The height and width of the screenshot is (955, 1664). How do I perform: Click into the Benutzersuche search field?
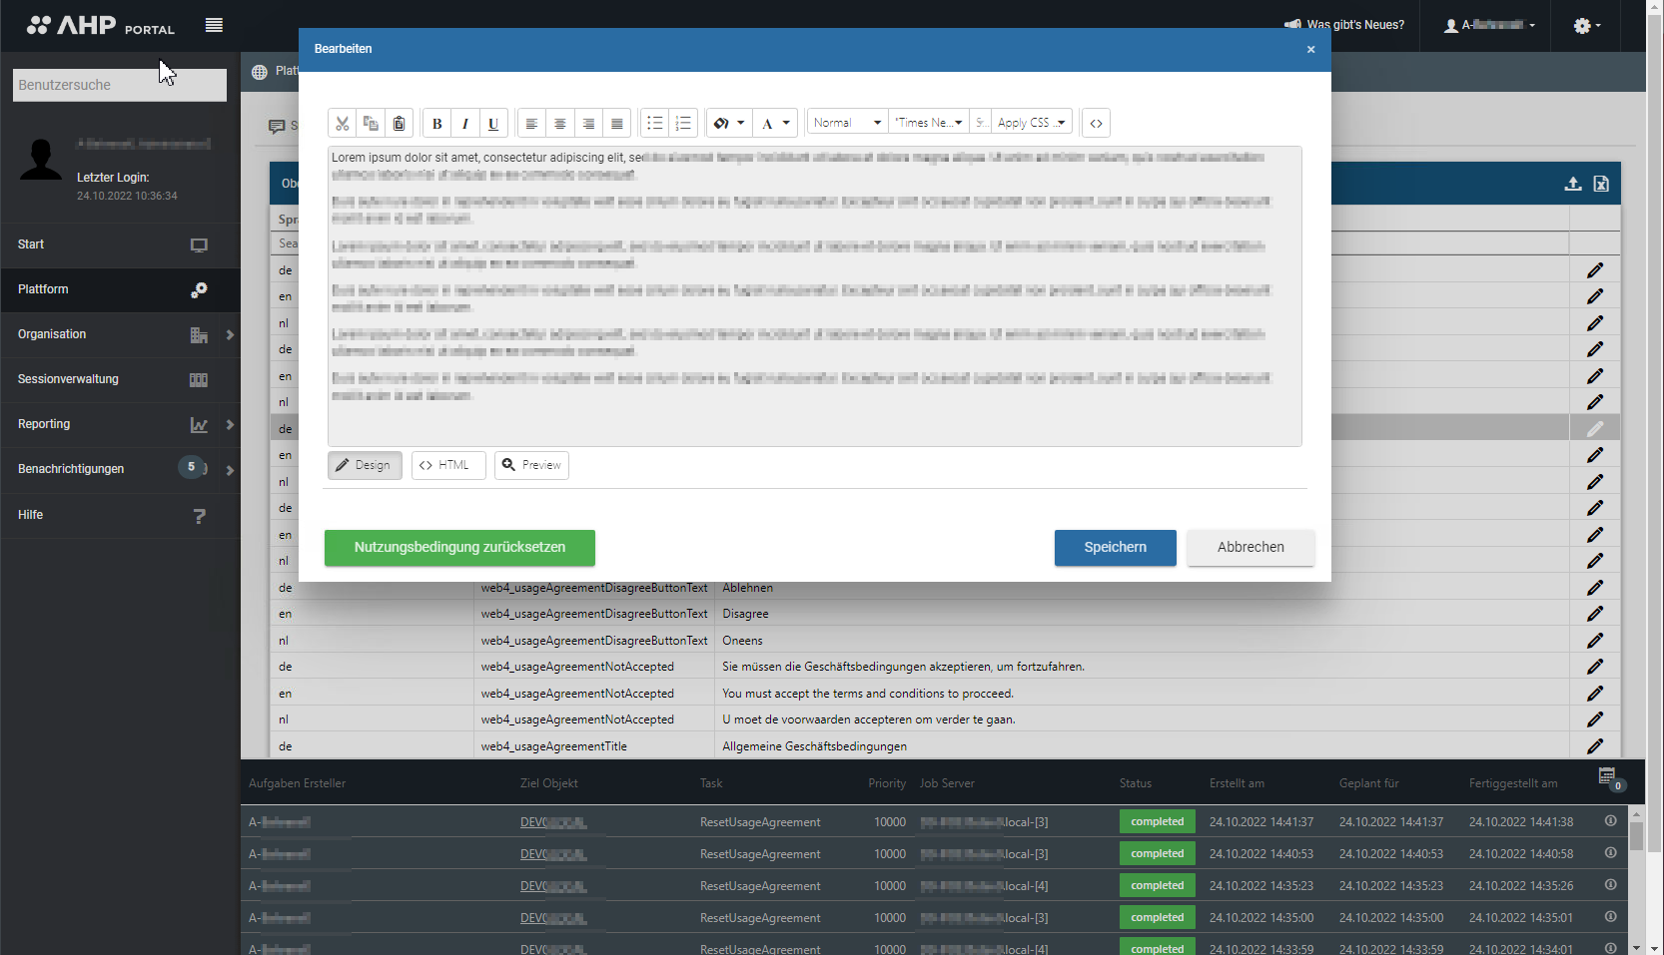point(120,85)
